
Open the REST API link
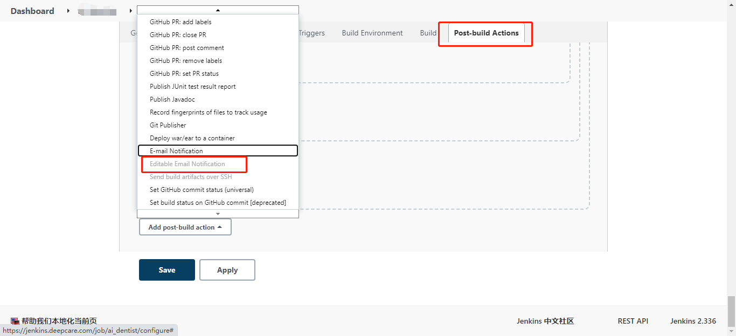633,321
